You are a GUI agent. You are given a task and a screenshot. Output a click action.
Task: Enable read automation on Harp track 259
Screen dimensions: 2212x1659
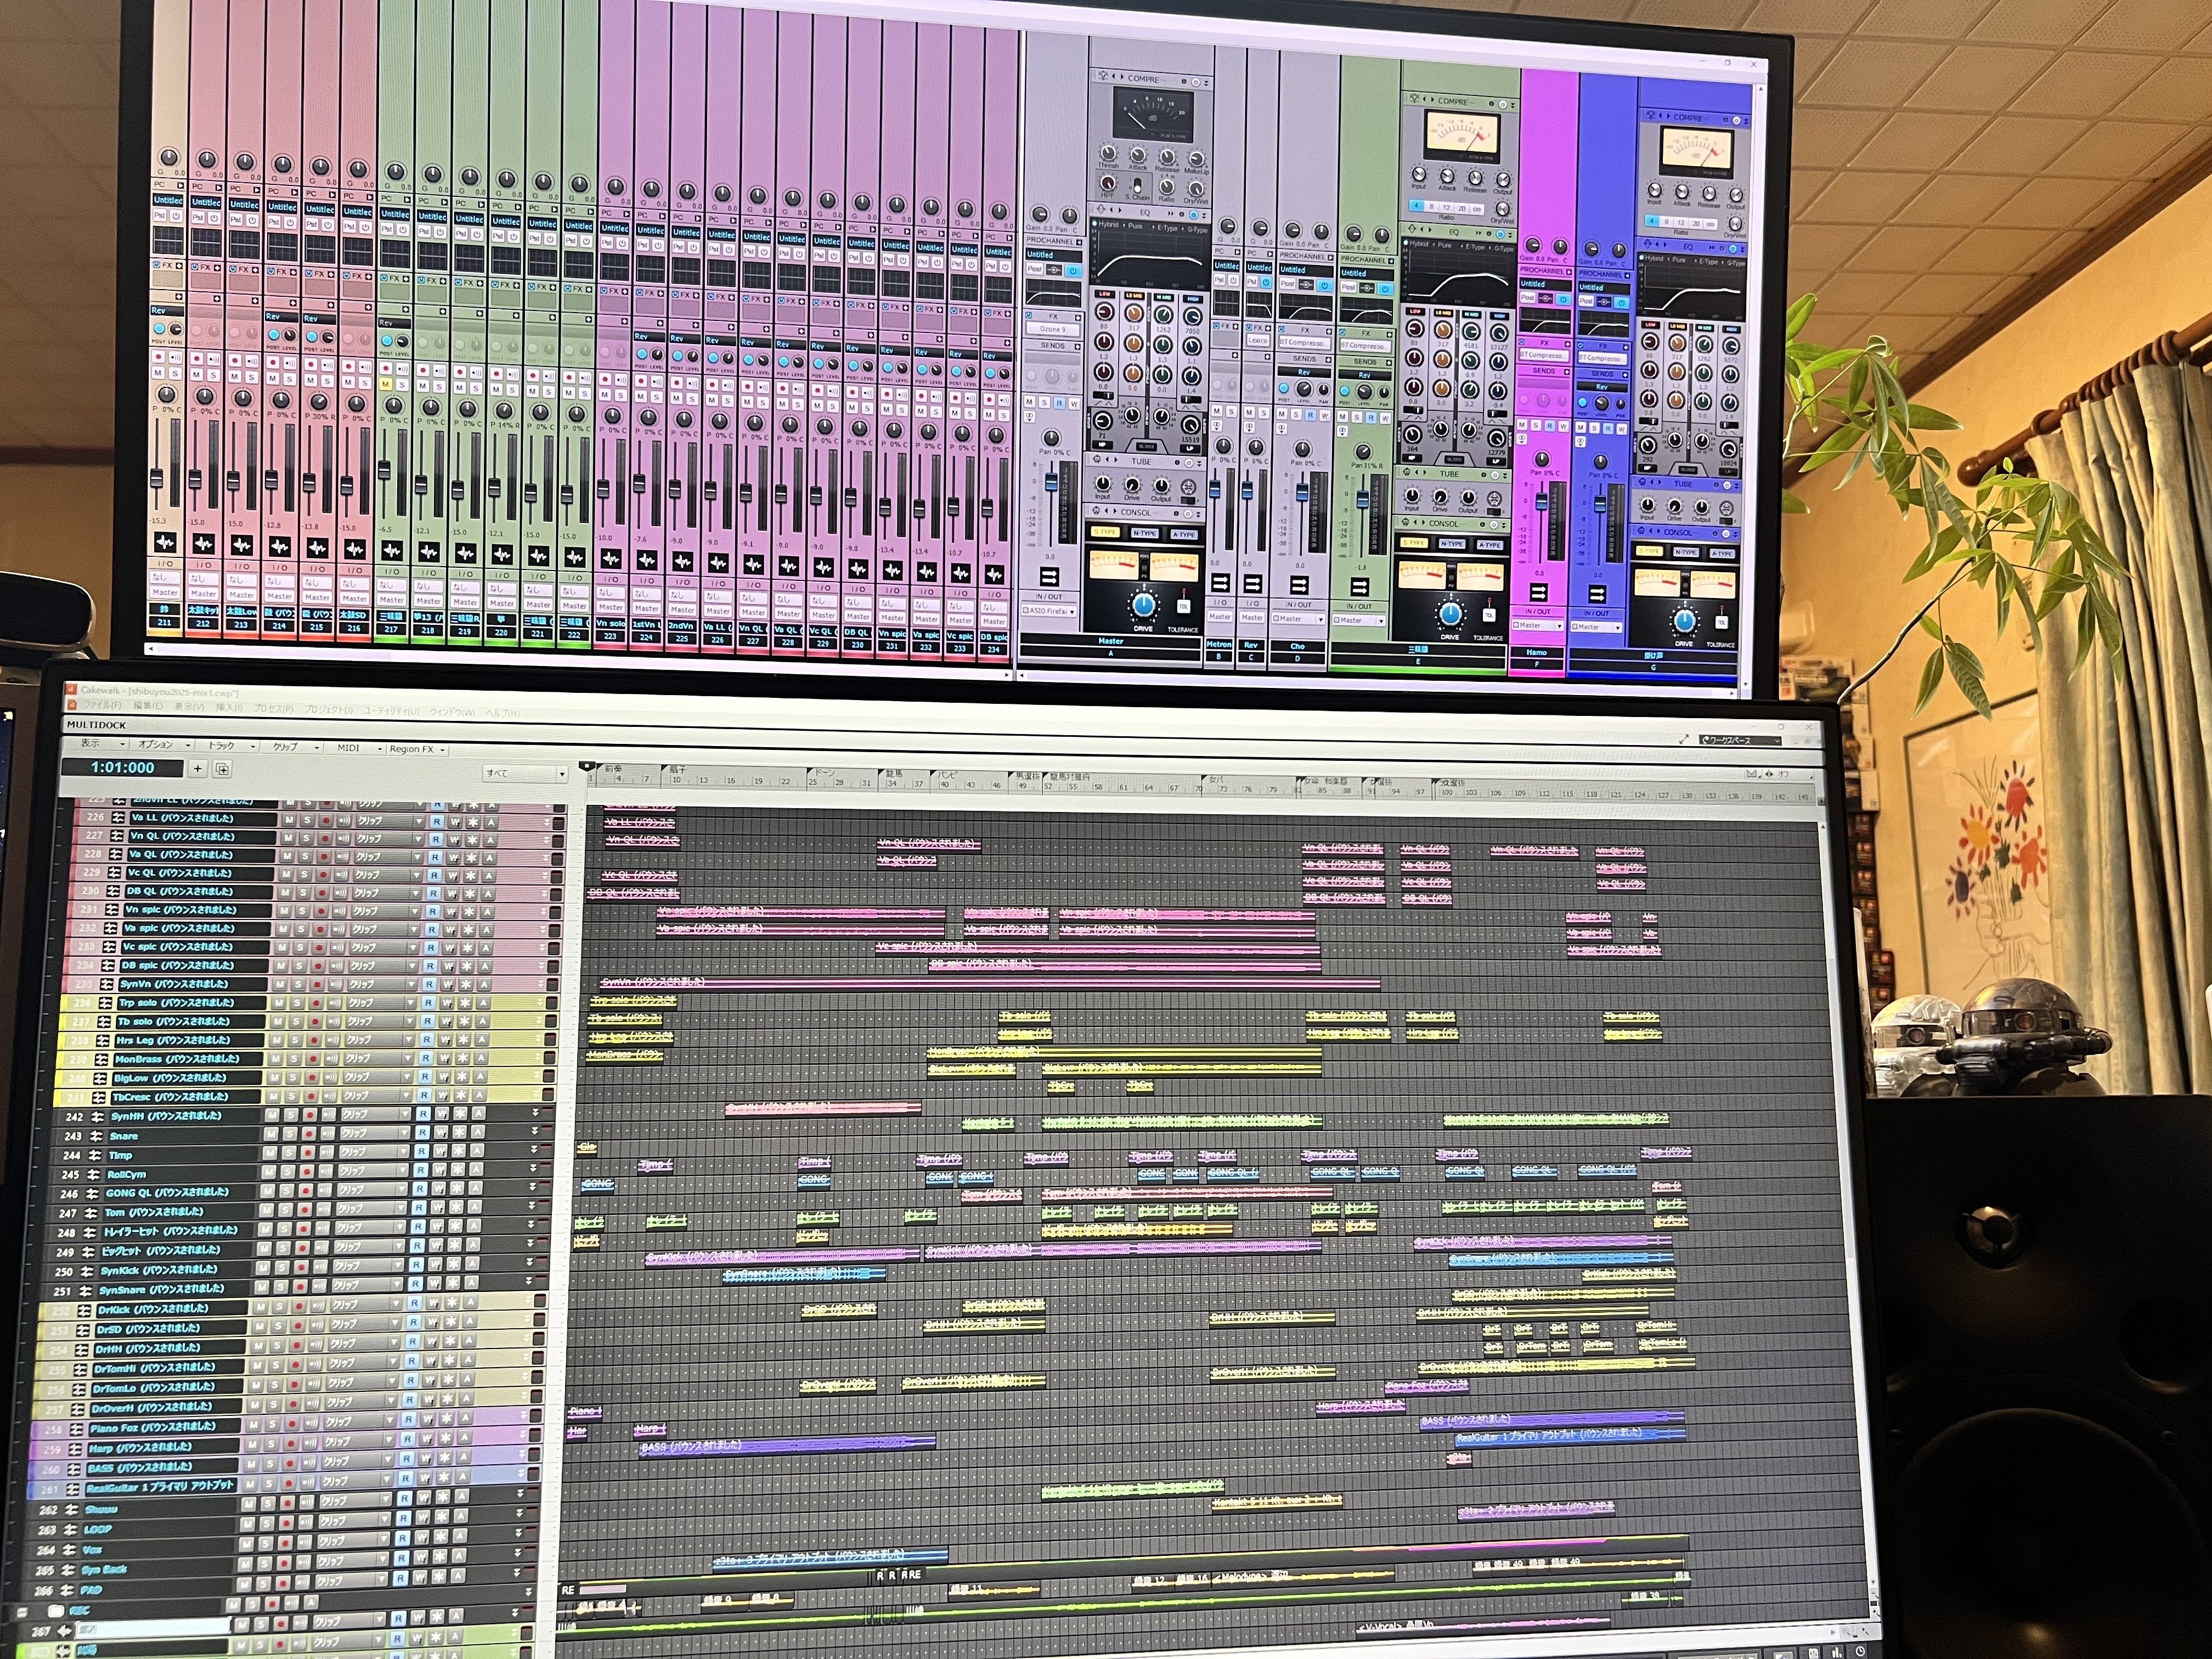407,1439
